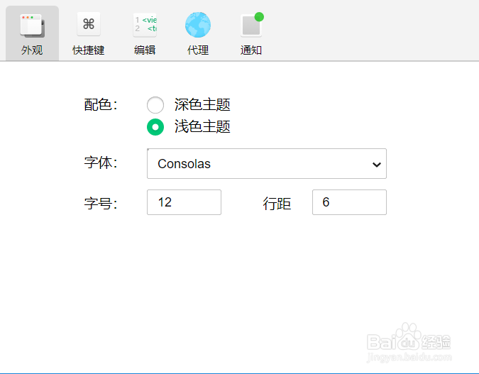Open the 代理 proxy globe icon

coord(198,25)
